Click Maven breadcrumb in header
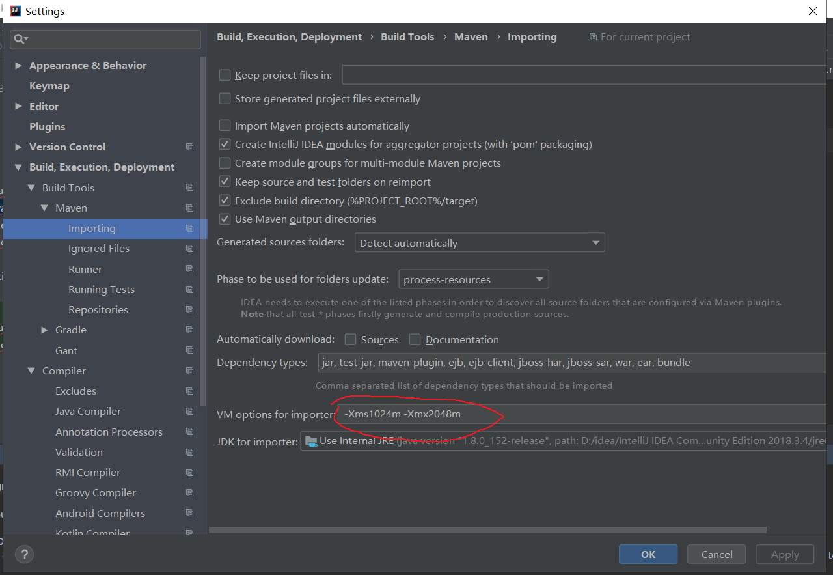The width and height of the screenshot is (833, 575). coord(471,37)
